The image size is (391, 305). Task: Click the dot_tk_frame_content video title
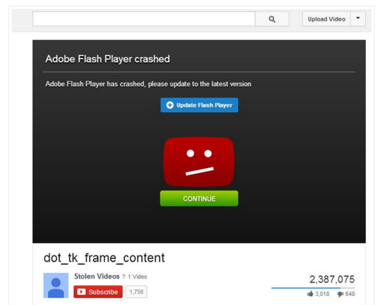(x=104, y=258)
